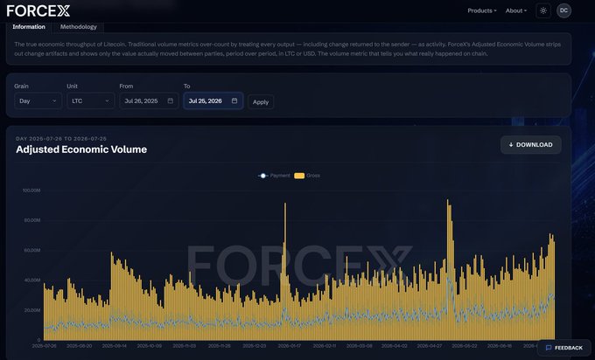Click the date range subtitle above chart title
Viewport: 595px width, 360px height.
(x=61, y=139)
